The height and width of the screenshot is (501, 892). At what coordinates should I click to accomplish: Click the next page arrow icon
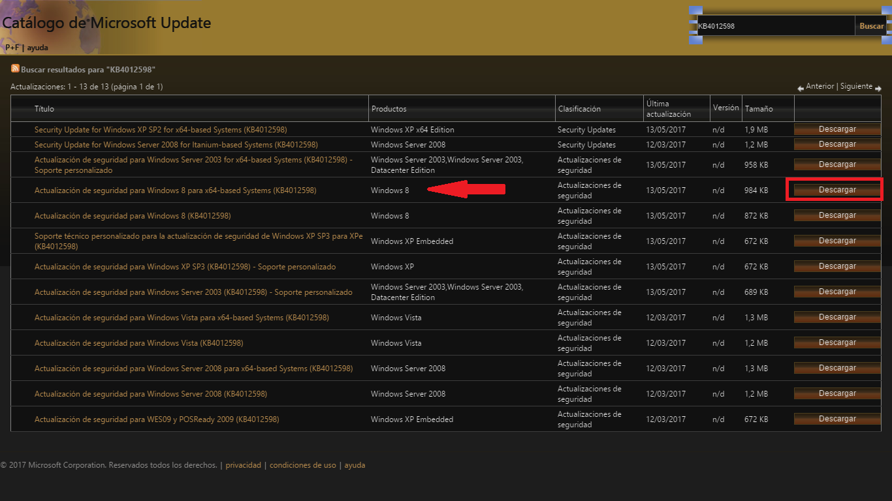[x=878, y=88]
